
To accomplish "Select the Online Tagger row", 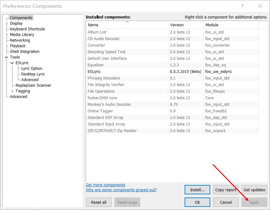I will [172, 111].
